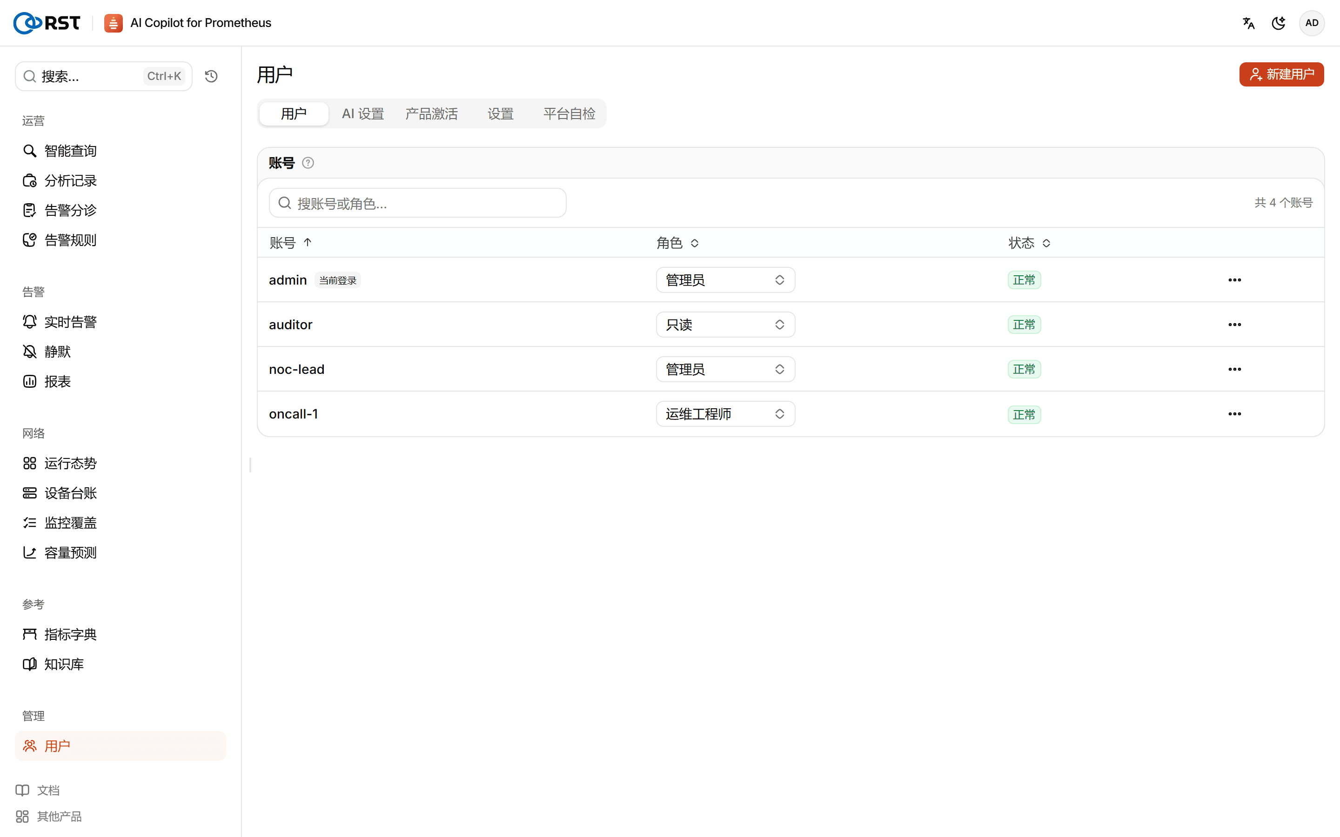The image size is (1340, 837).
Task: Click the RST logo
Action: (x=47, y=23)
